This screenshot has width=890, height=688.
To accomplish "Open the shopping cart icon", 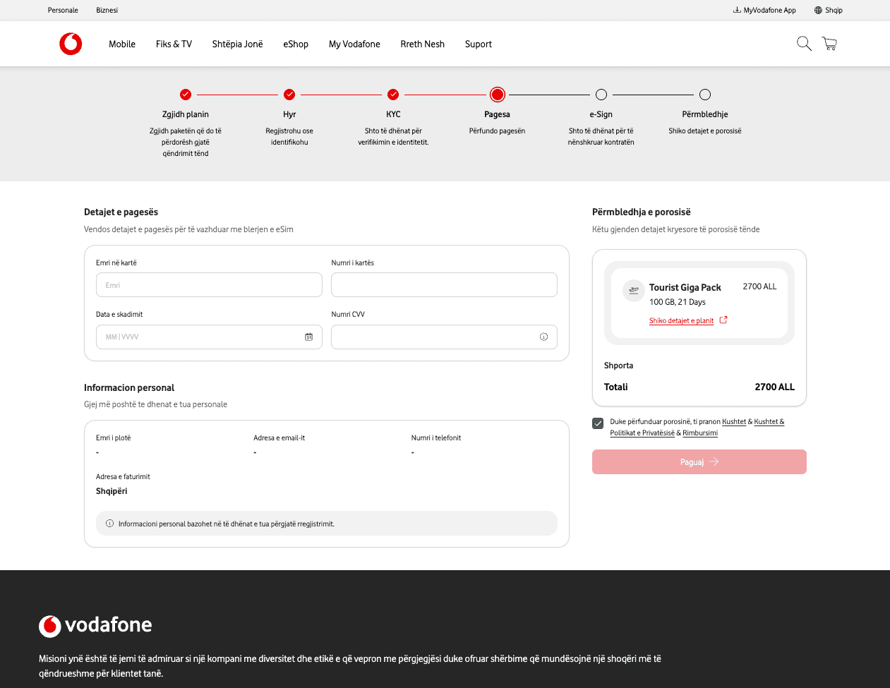I will click(829, 44).
